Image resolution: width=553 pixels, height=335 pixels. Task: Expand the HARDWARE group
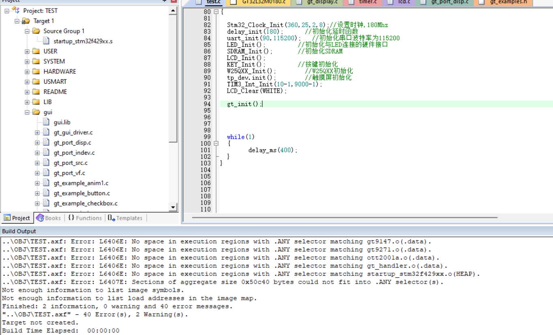[27, 72]
